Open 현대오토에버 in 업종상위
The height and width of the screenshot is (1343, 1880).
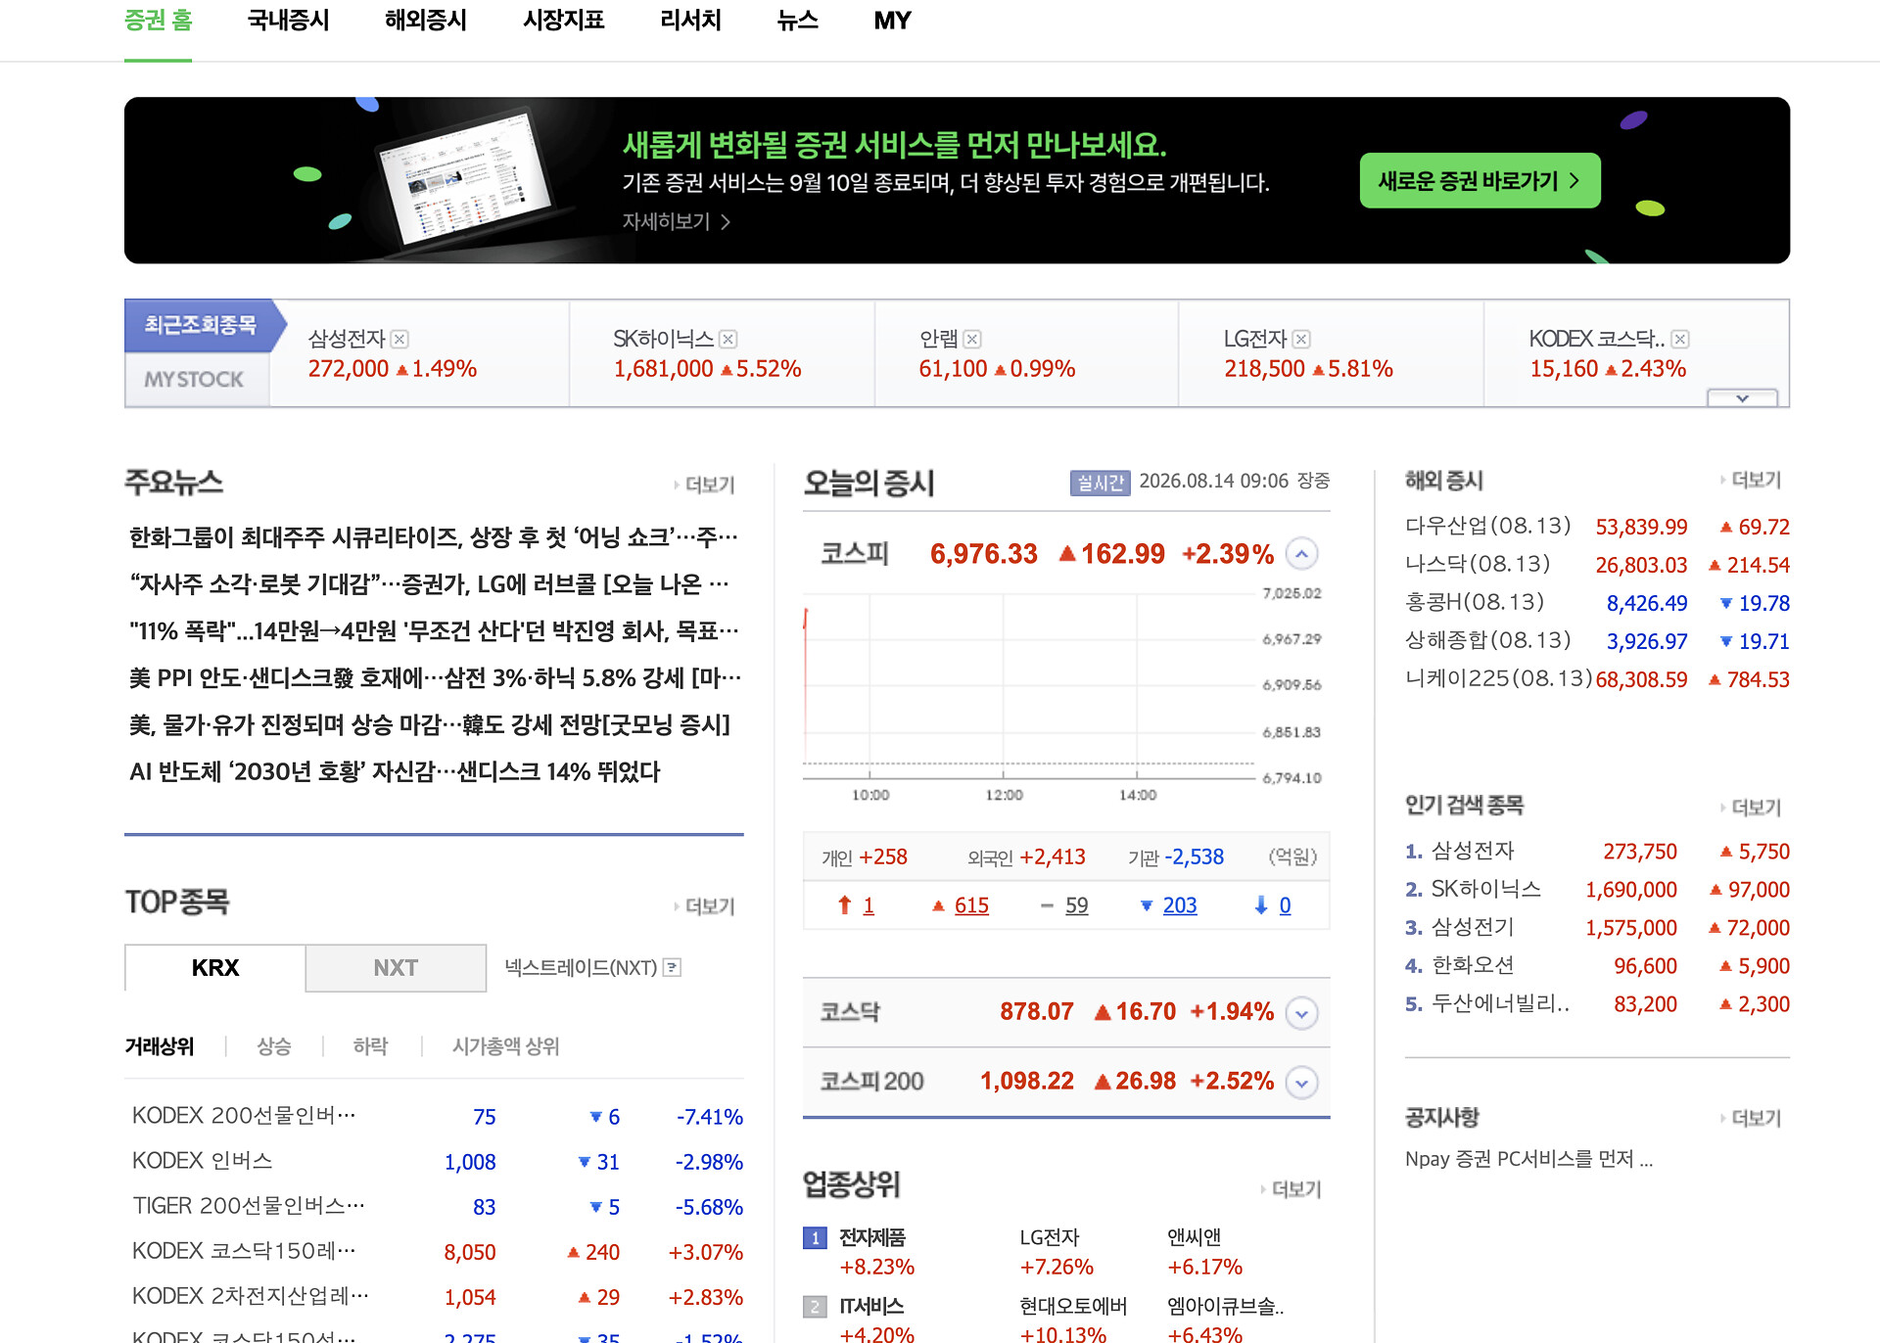(1073, 1307)
